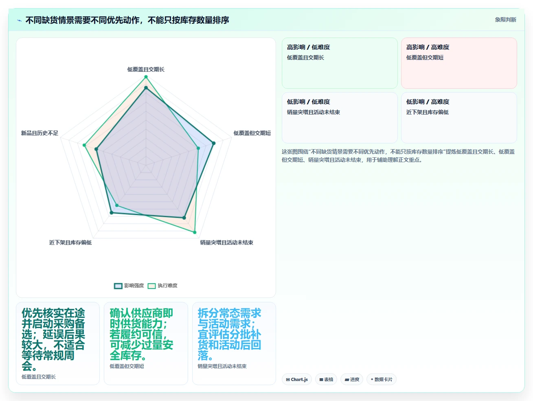533x401 pixels.
Task: Click radar axis label 近下架且库存偏低
Action: pos(70,242)
